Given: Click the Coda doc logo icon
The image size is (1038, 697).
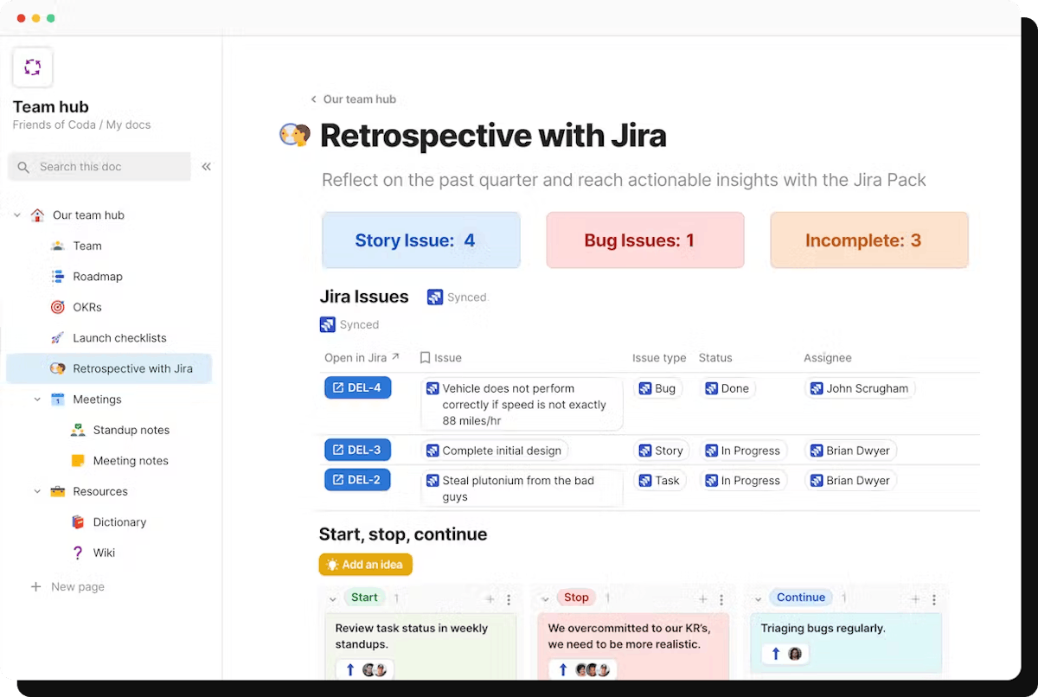Looking at the screenshot, I should point(33,67).
